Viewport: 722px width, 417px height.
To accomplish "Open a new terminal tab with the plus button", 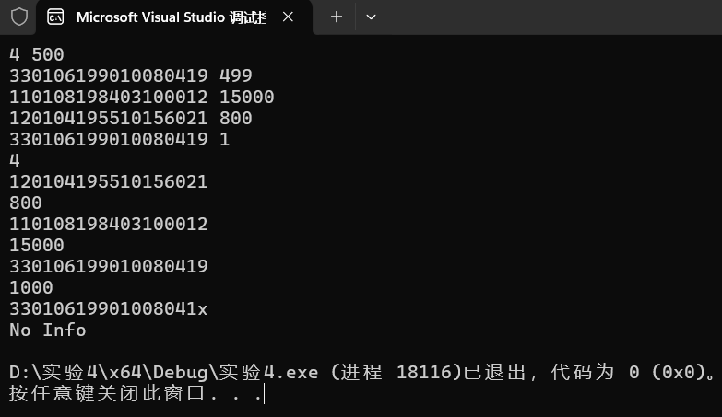I will click(x=337, y=17).
